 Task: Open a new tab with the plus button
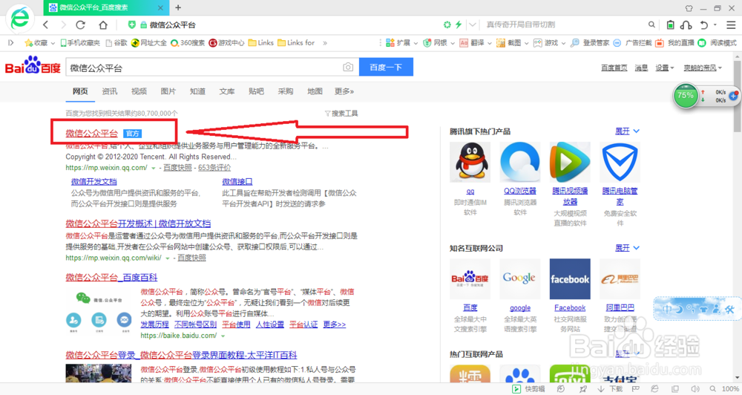(178, 7)
